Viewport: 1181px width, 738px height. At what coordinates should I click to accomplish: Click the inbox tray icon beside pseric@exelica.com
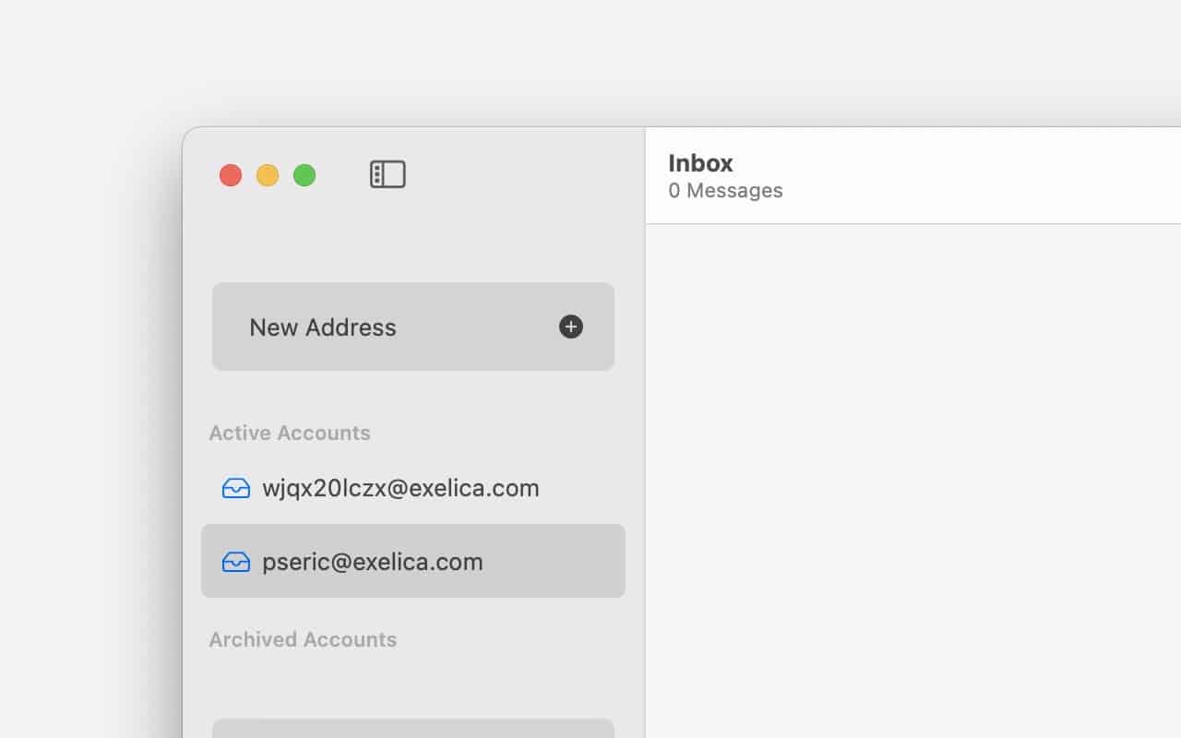click(x=236, y=562)
